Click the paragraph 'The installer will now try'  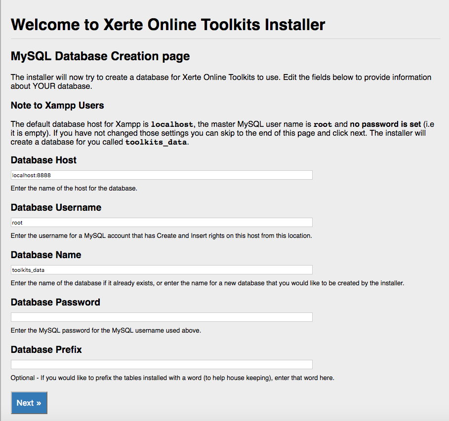click(221, 82)
